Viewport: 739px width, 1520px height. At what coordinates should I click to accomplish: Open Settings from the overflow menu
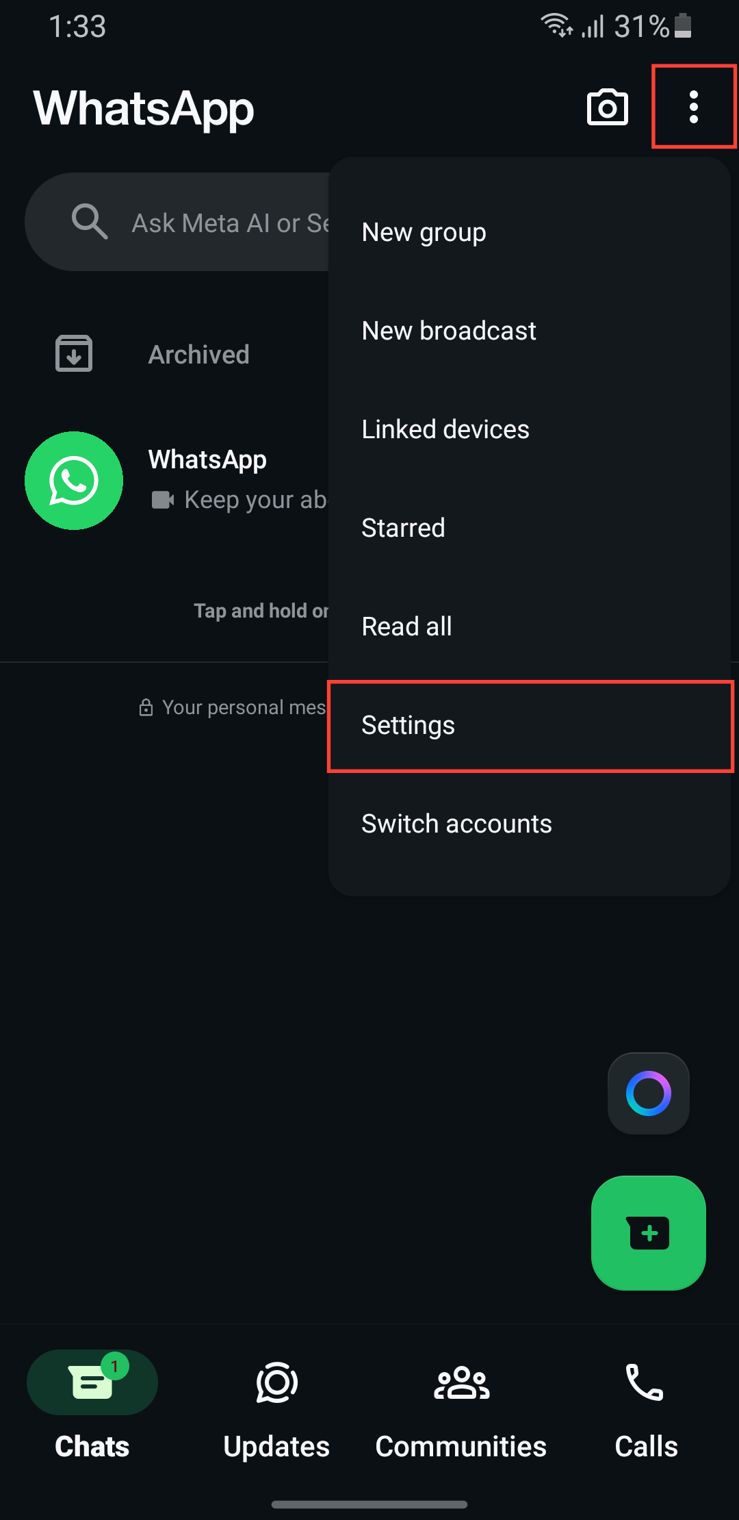pyautogui.click(x=530, y=726)
